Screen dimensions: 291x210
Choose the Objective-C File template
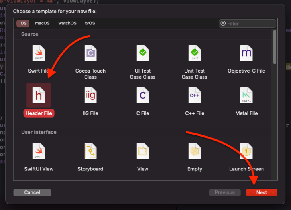point(246,53)
